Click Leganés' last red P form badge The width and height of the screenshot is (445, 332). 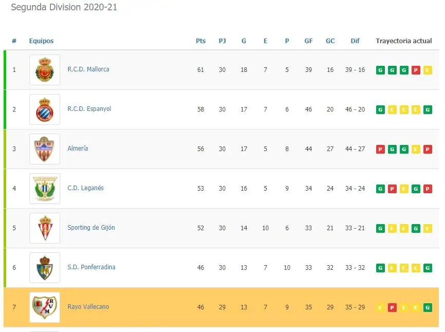pyautogui.click(x=428, y=189)
